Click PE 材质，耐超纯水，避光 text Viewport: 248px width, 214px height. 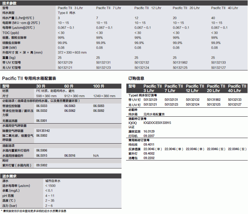[x=55, y=91]
